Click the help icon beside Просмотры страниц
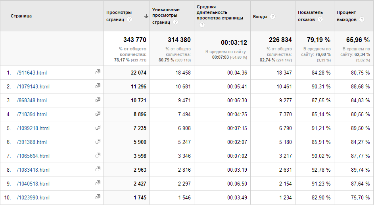The image size is (374, 205). [130, 19]
